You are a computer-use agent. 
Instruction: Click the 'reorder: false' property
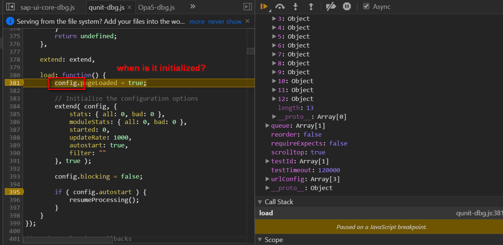[296, 134]
